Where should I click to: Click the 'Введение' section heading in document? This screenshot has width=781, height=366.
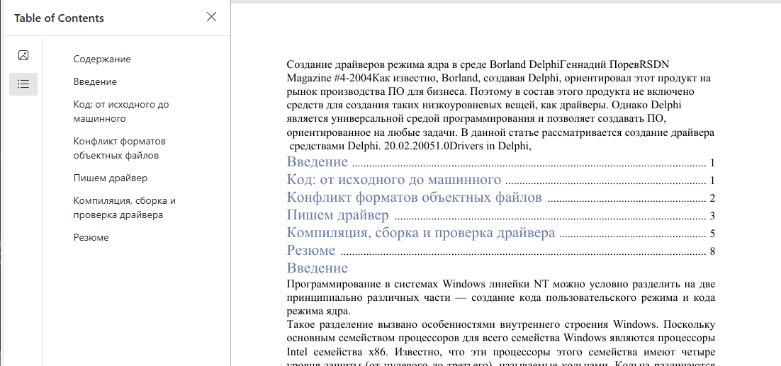click(x=317, y=268)
